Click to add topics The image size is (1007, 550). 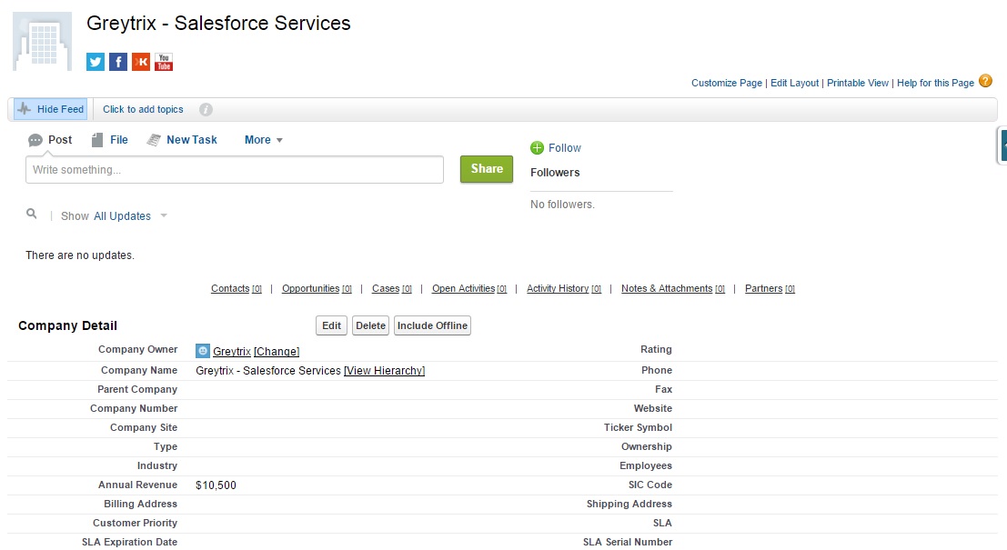[143, 109]
